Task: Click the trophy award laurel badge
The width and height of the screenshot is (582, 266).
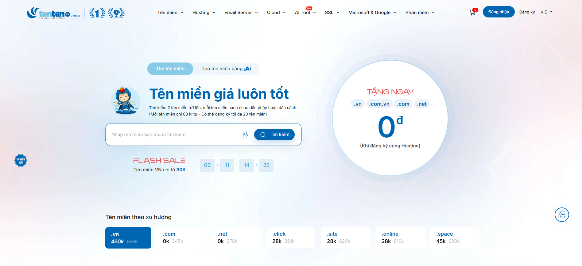Action: (116, 13)
